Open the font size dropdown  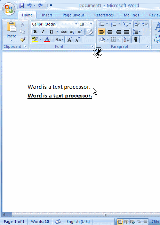click(91, 24)
